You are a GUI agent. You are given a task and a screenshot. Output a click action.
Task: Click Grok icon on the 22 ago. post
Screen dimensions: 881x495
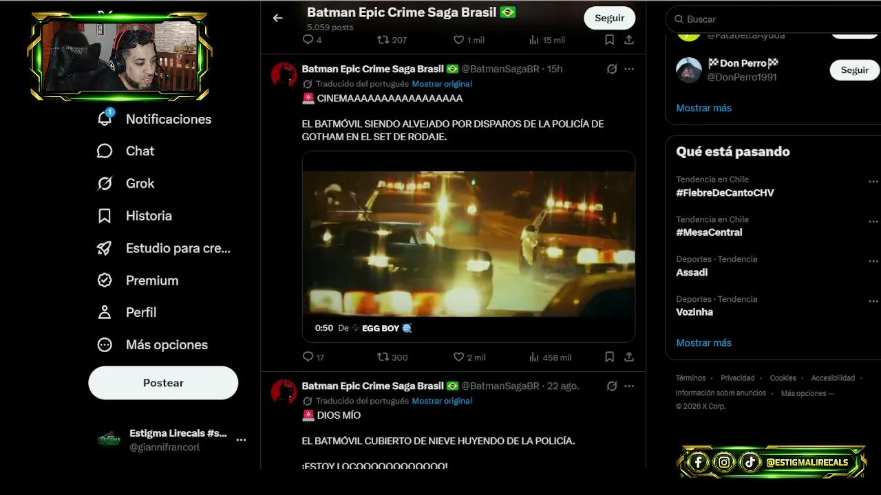612,386
